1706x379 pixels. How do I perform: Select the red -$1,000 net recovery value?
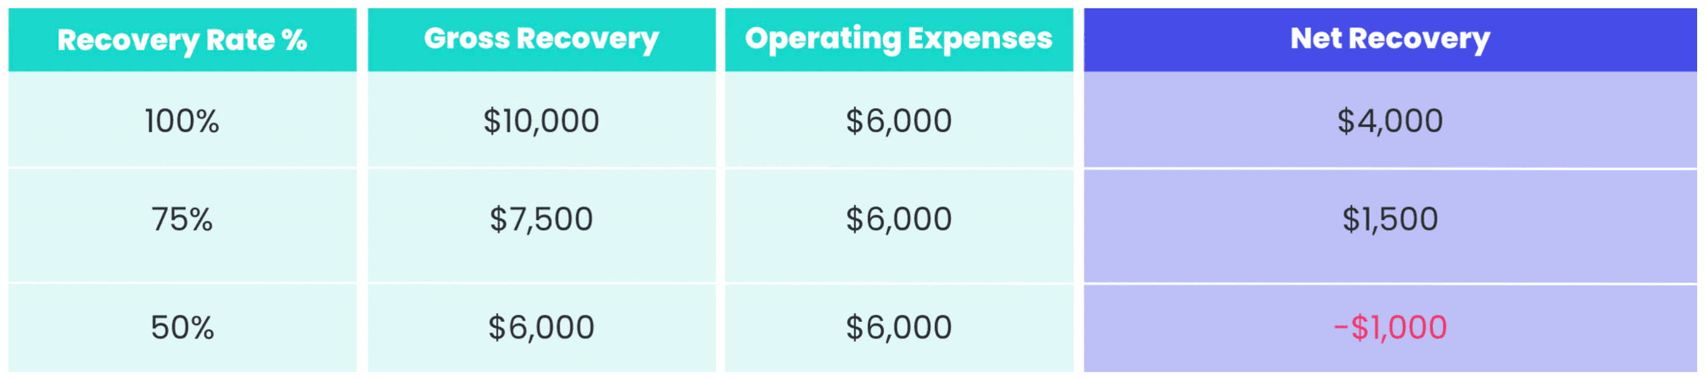[x=1390, y=328]
